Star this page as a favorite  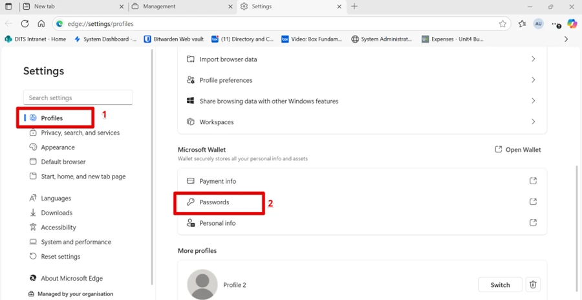[x=502, y=23]
